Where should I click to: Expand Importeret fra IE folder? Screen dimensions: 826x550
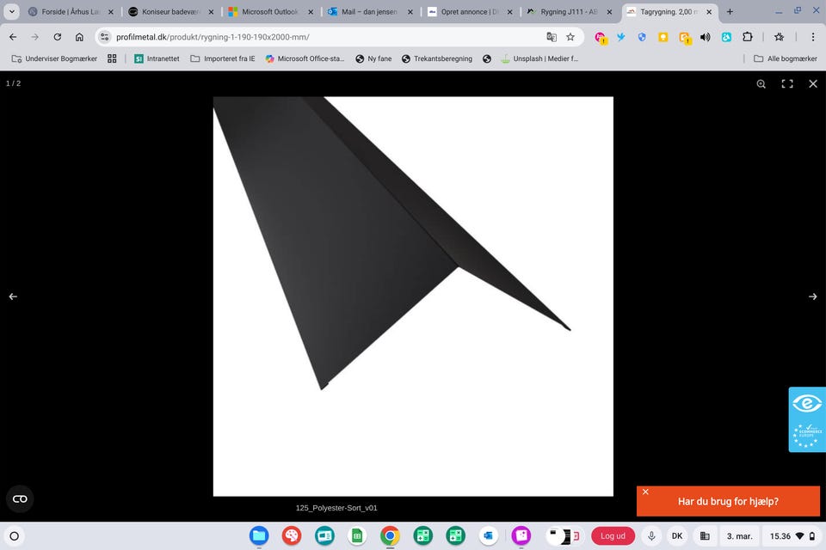[x=223, y=58]
